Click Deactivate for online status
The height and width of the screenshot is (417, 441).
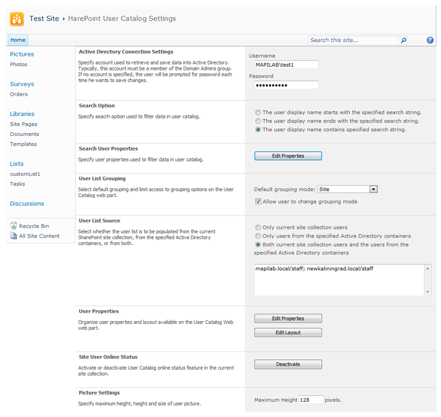coord(288,365)
